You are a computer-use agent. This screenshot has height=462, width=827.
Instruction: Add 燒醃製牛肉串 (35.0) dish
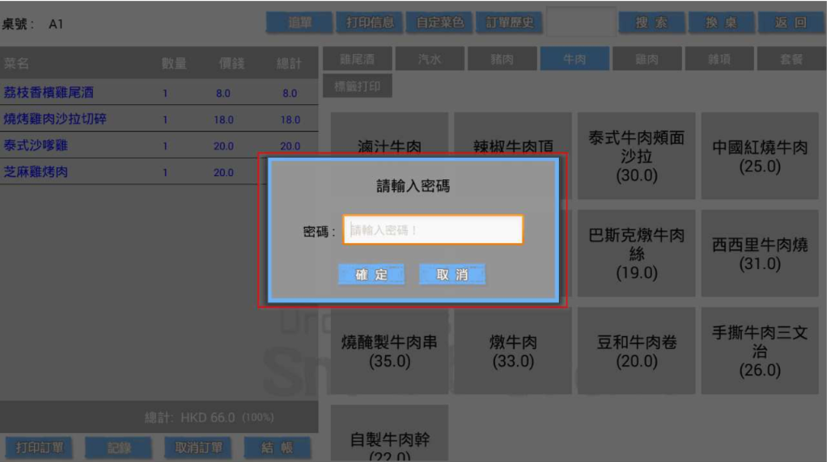point(389,351)
